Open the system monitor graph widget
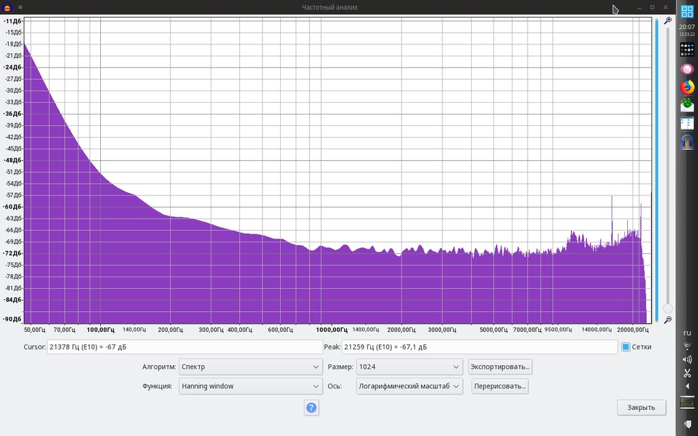 coord(687,402)
